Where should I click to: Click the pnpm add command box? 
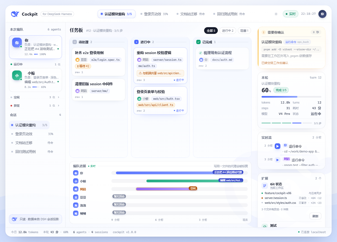[x=291, y=49]
